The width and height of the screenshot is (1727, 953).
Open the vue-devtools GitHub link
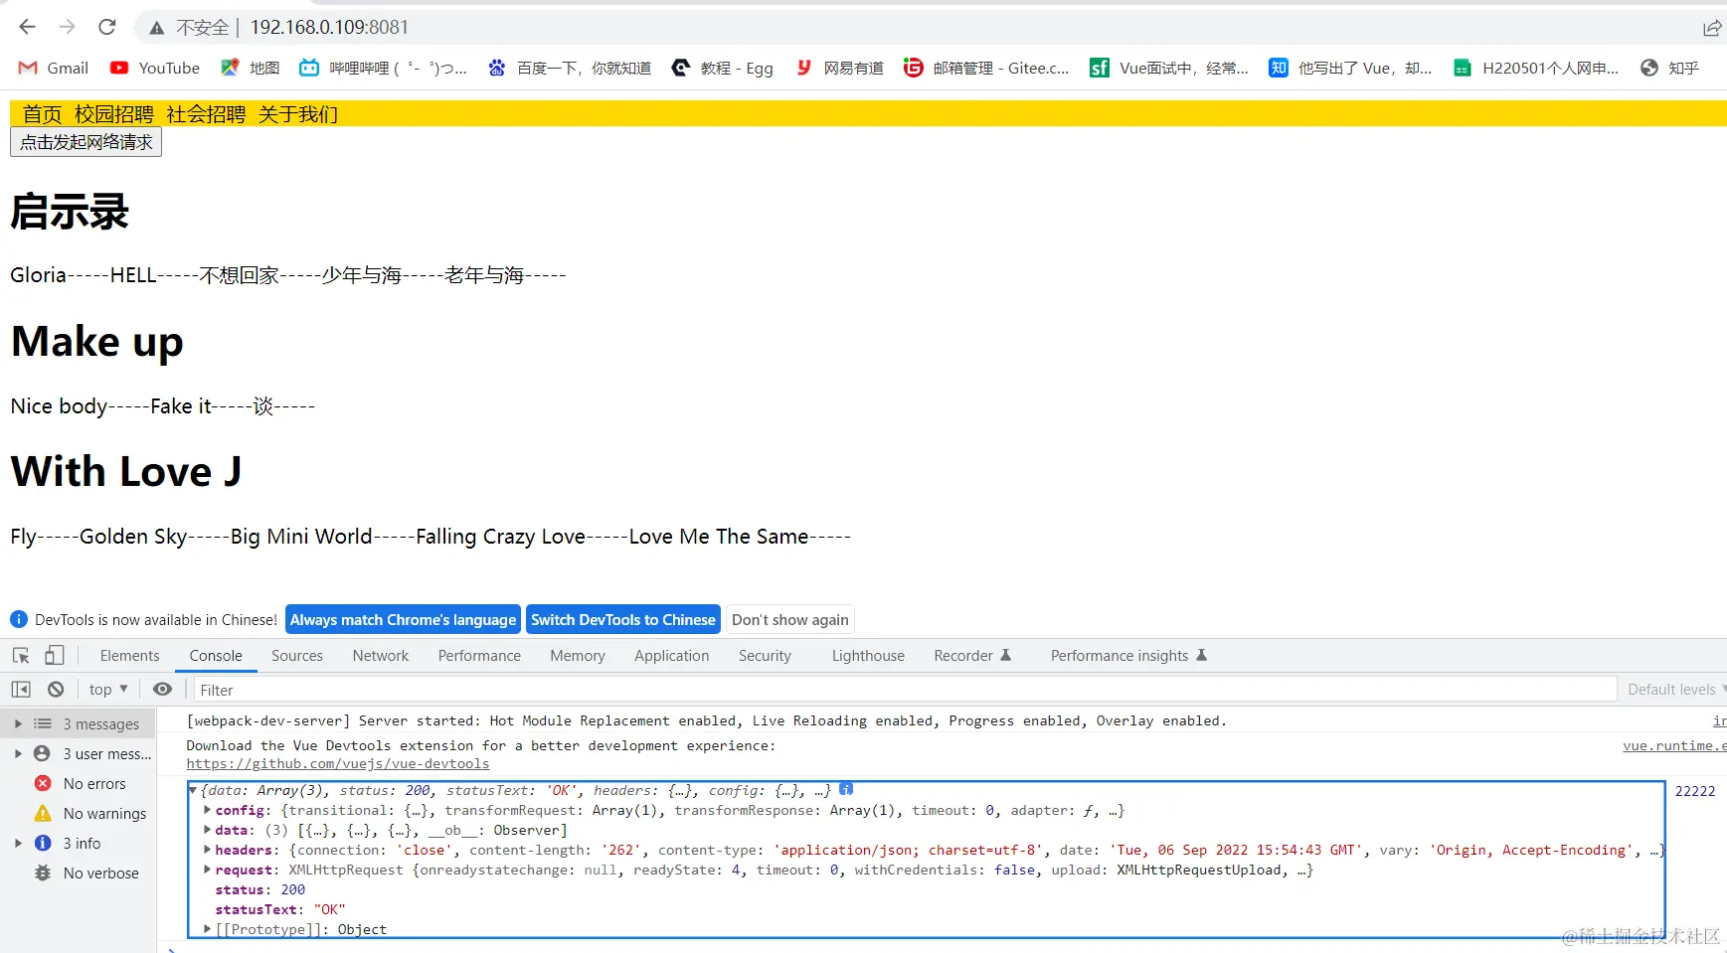coord(338,764)
